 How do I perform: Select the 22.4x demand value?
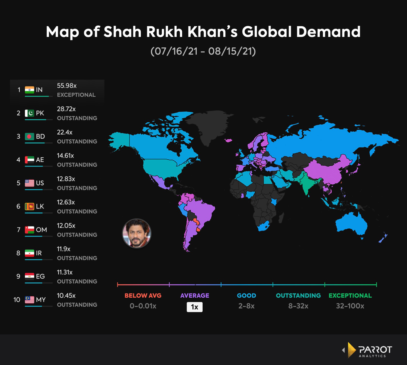65,132
